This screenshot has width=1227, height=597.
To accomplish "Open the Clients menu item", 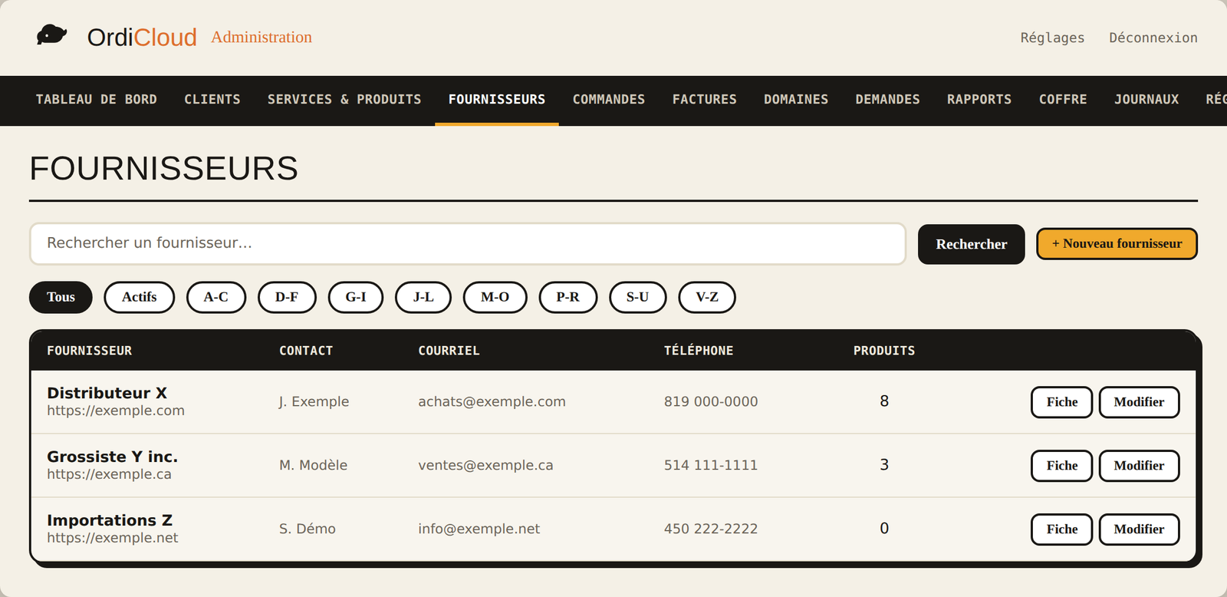I will (212, 100).
